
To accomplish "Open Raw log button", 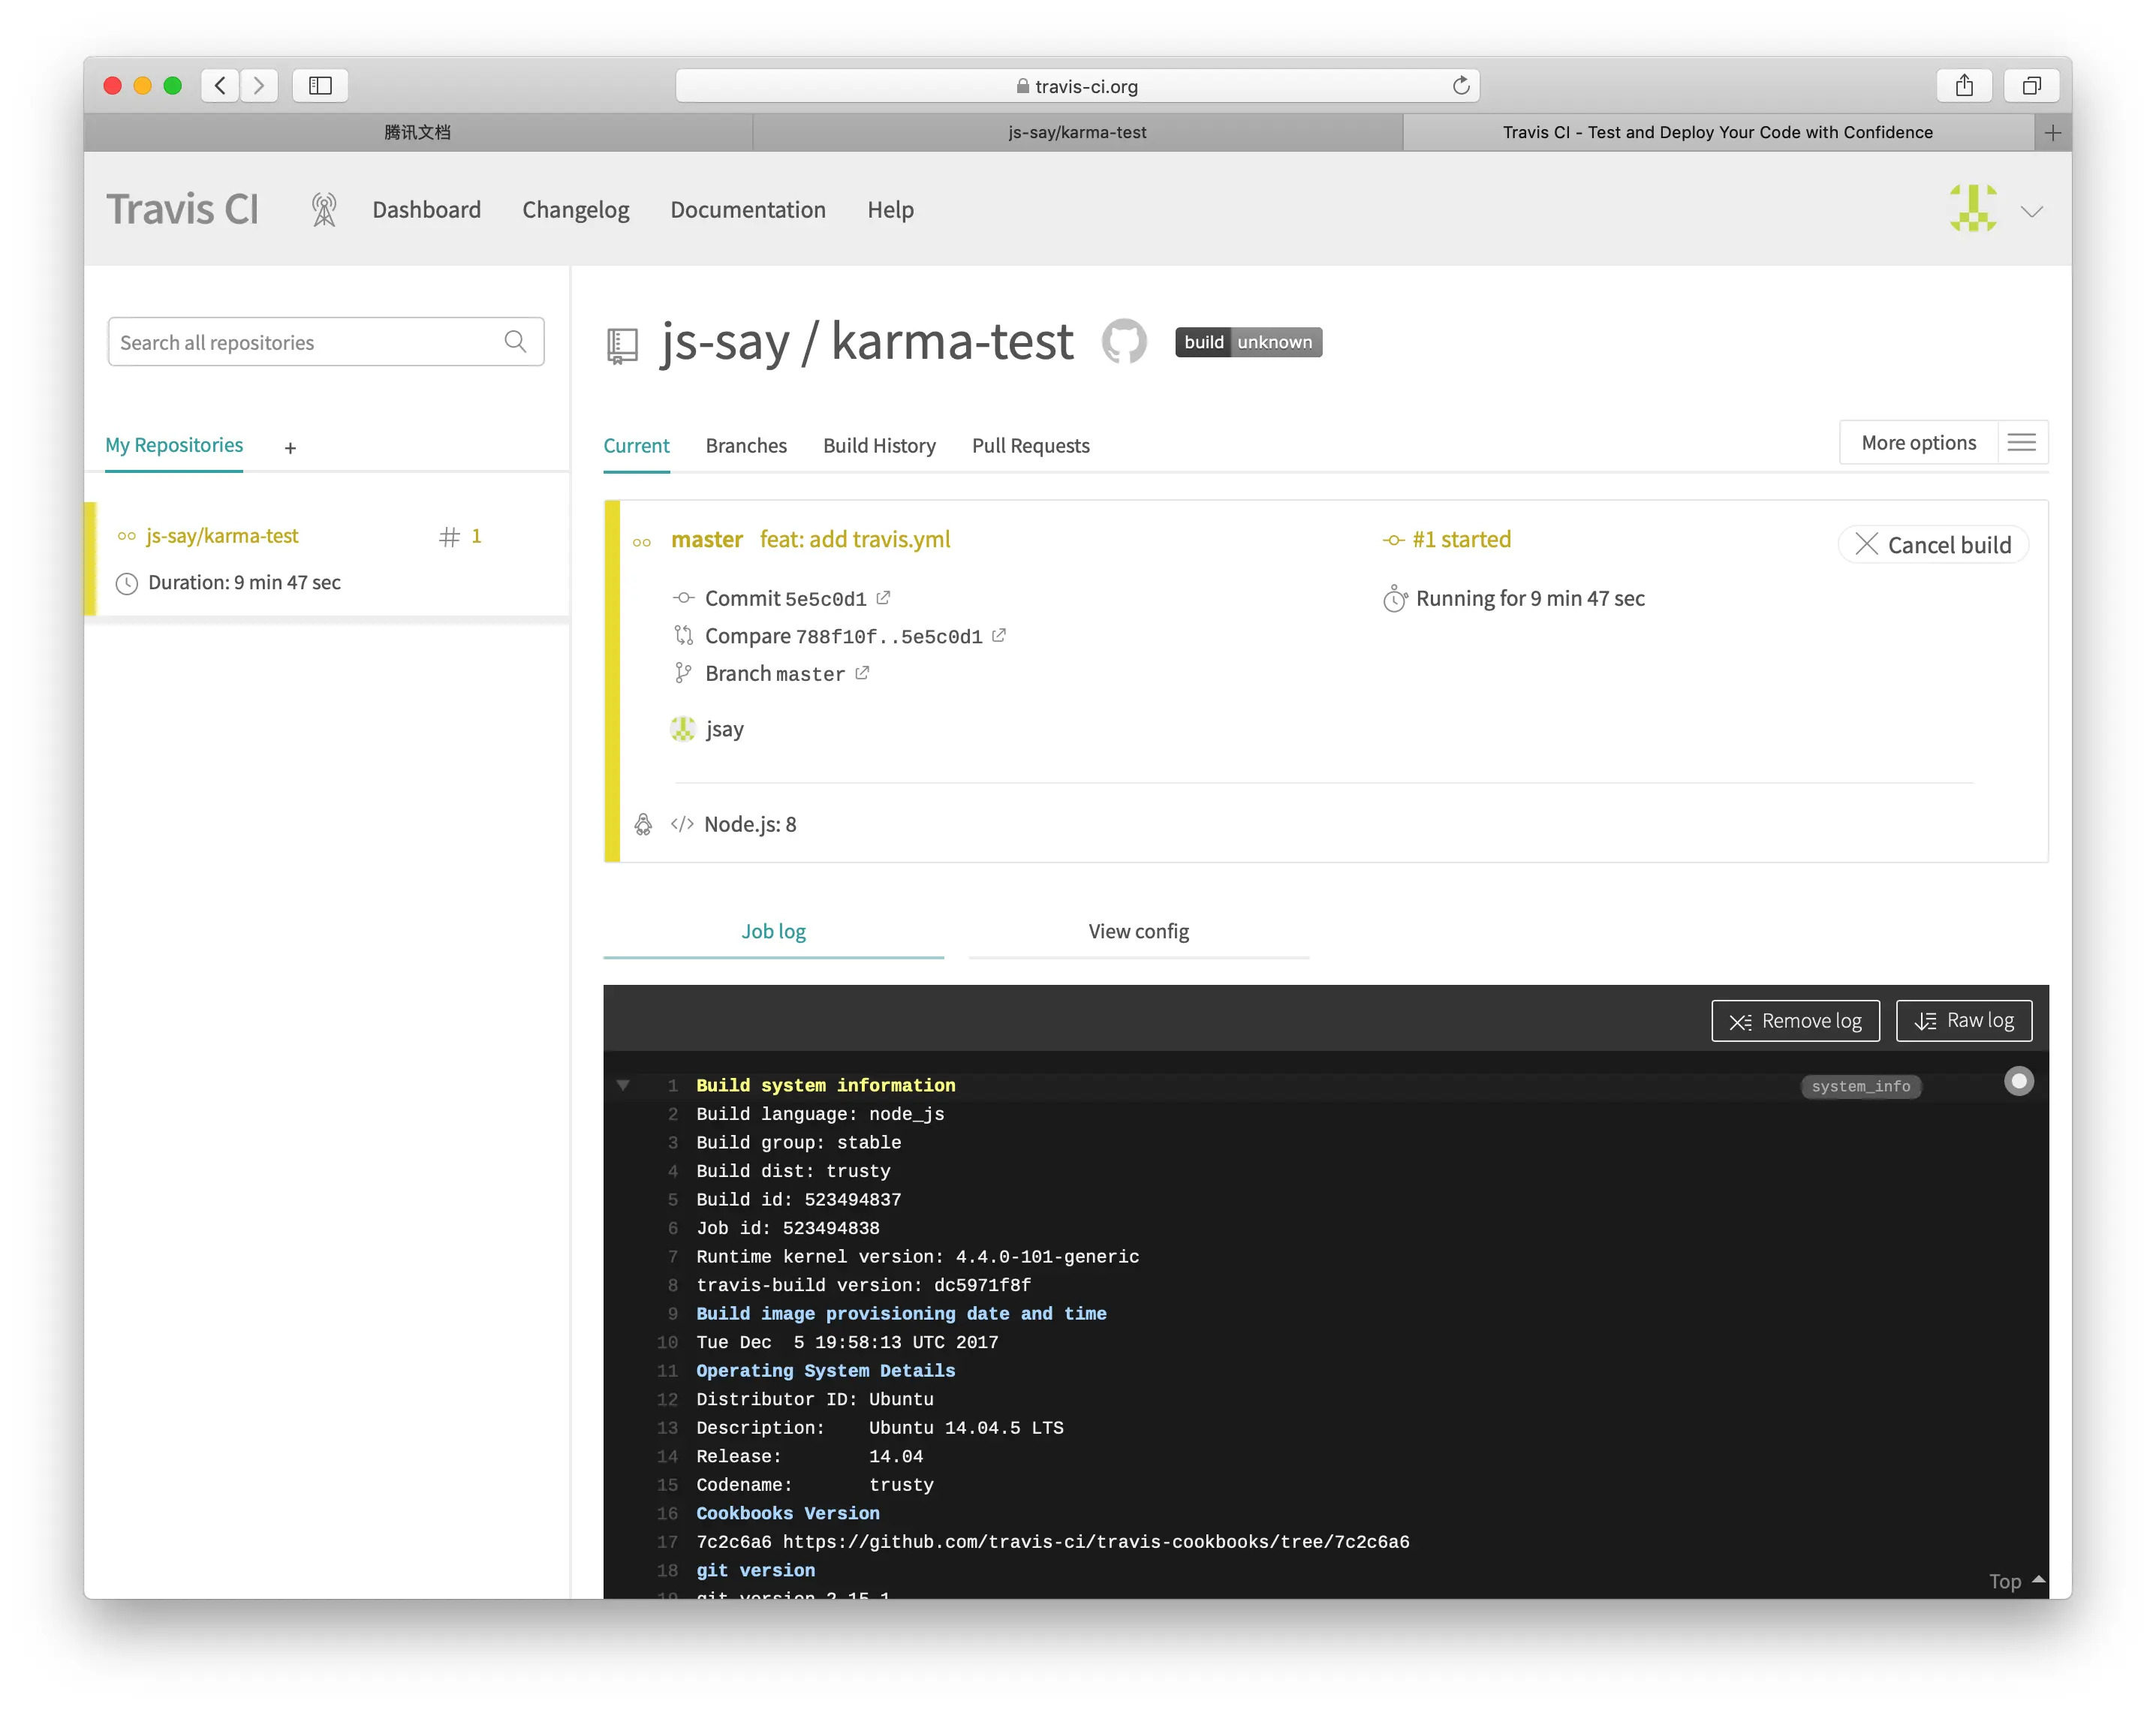I will click(x=1964, y=1020).
